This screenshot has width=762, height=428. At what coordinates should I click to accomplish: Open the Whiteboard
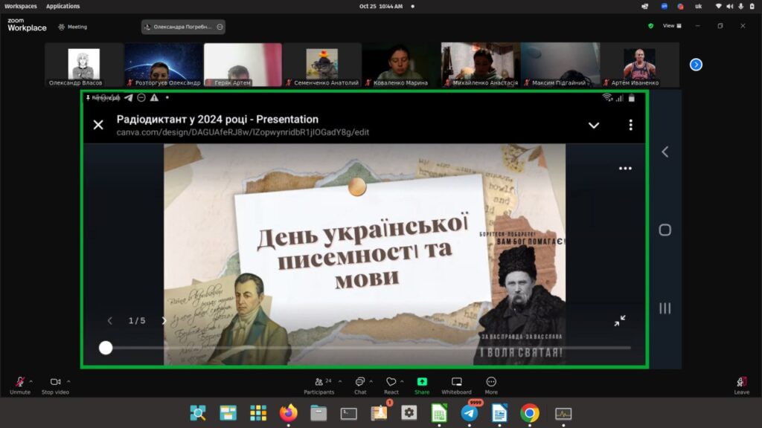click(x=456, y=386)
